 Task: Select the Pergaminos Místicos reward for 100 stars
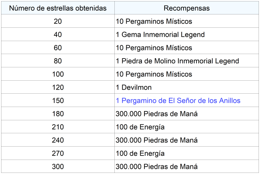[154, 74]
